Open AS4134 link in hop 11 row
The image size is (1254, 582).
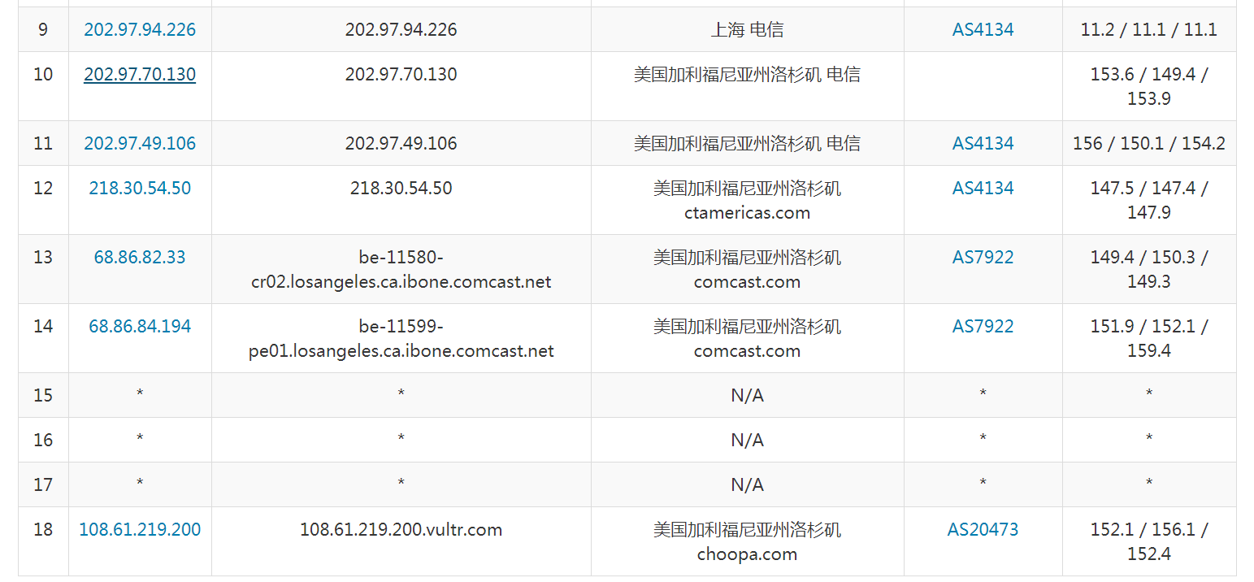pyautogui.click(x=983, y=144)
